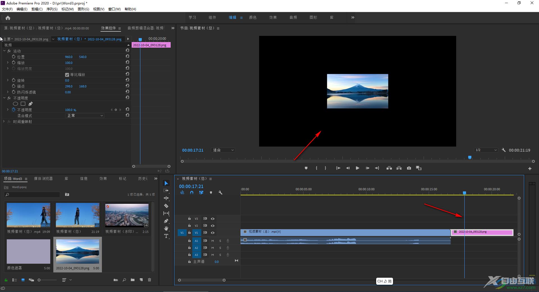Delete selected project item trash
Screen dimensions: 539x292
point(149,280)
